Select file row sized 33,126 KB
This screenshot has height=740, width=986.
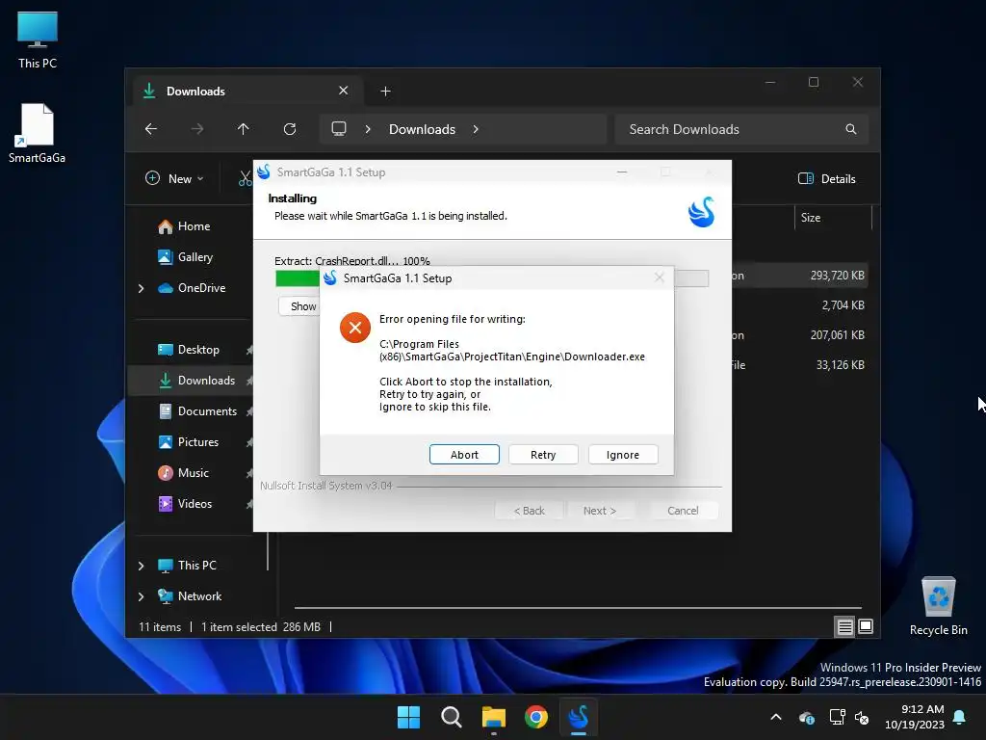tap(800, 365)
